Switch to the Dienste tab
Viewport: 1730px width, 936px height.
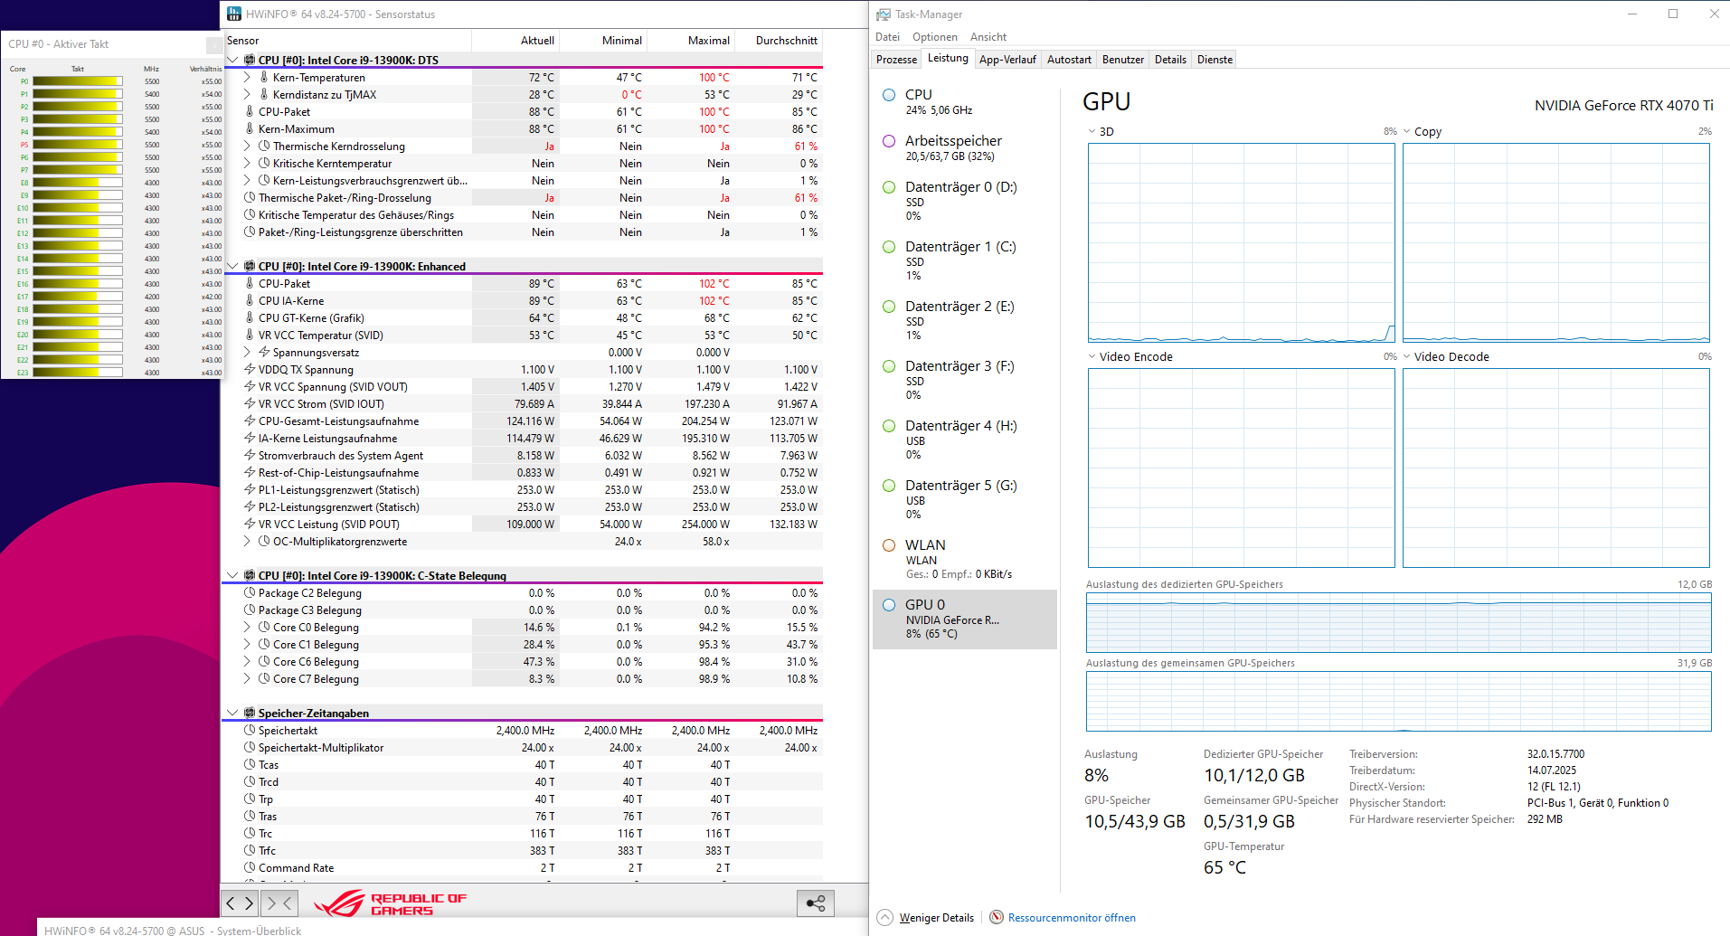1215,60
